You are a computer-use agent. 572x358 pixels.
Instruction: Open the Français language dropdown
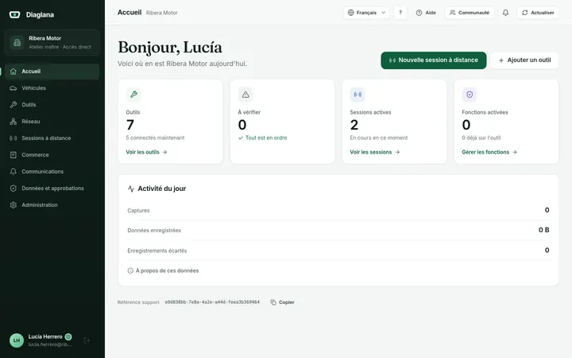(366, 13)
